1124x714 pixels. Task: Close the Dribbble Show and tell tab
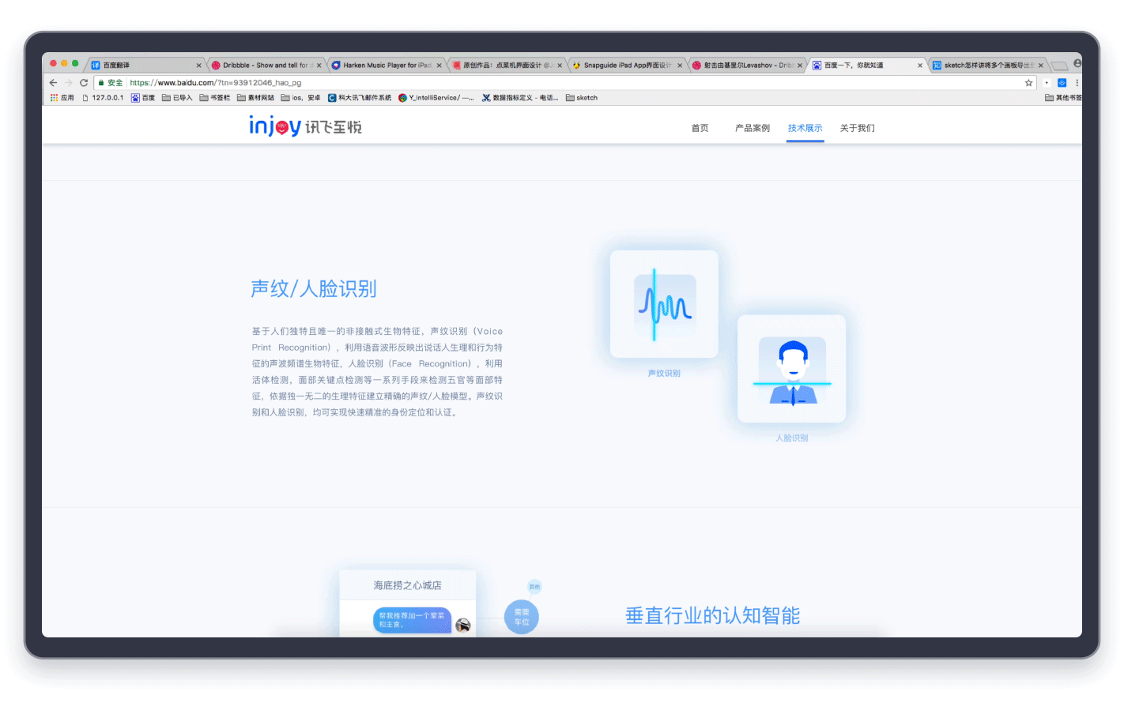tap(319, 66)
